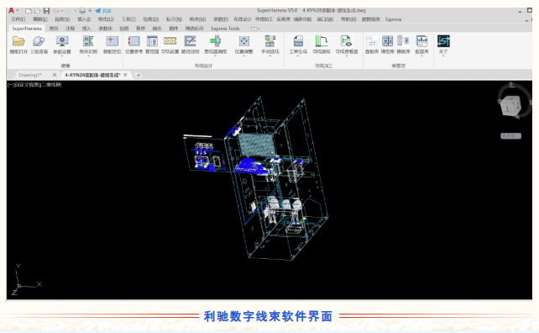
Task: Expand the dropdown under 工单生成
Action: [298, 55]
